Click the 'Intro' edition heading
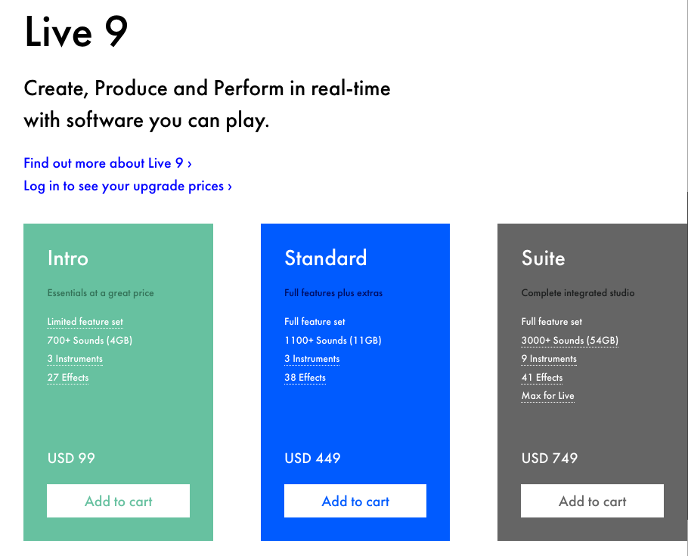Viewport: 688px width, 556px height. 68,258
